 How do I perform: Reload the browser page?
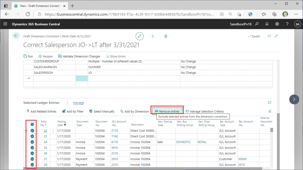point(28,14)
